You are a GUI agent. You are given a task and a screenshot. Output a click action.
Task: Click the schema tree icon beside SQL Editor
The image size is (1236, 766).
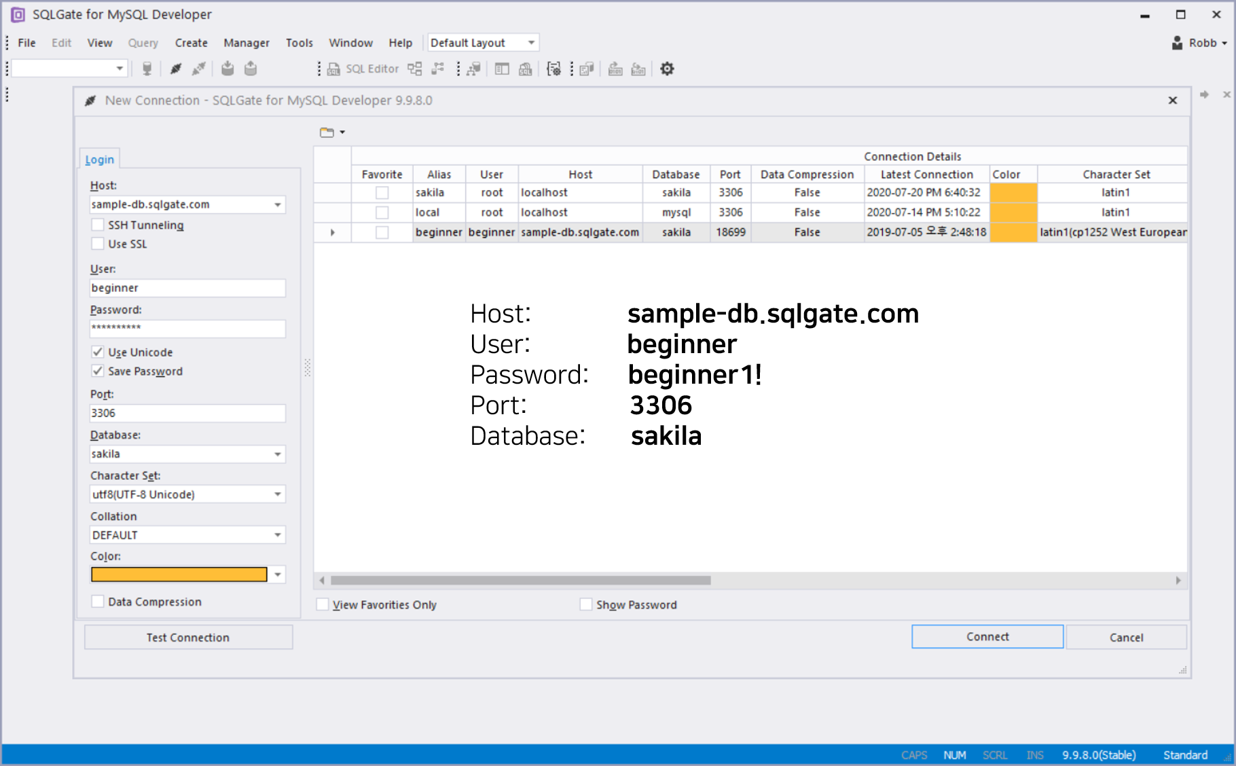[x=415, y=69]
